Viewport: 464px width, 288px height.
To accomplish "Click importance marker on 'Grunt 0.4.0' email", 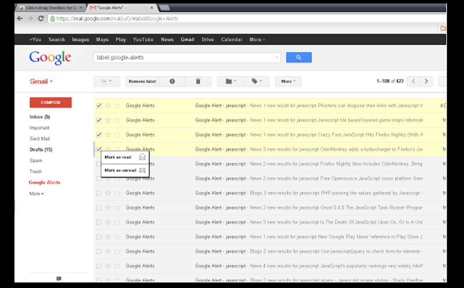I will click(117, 208).
